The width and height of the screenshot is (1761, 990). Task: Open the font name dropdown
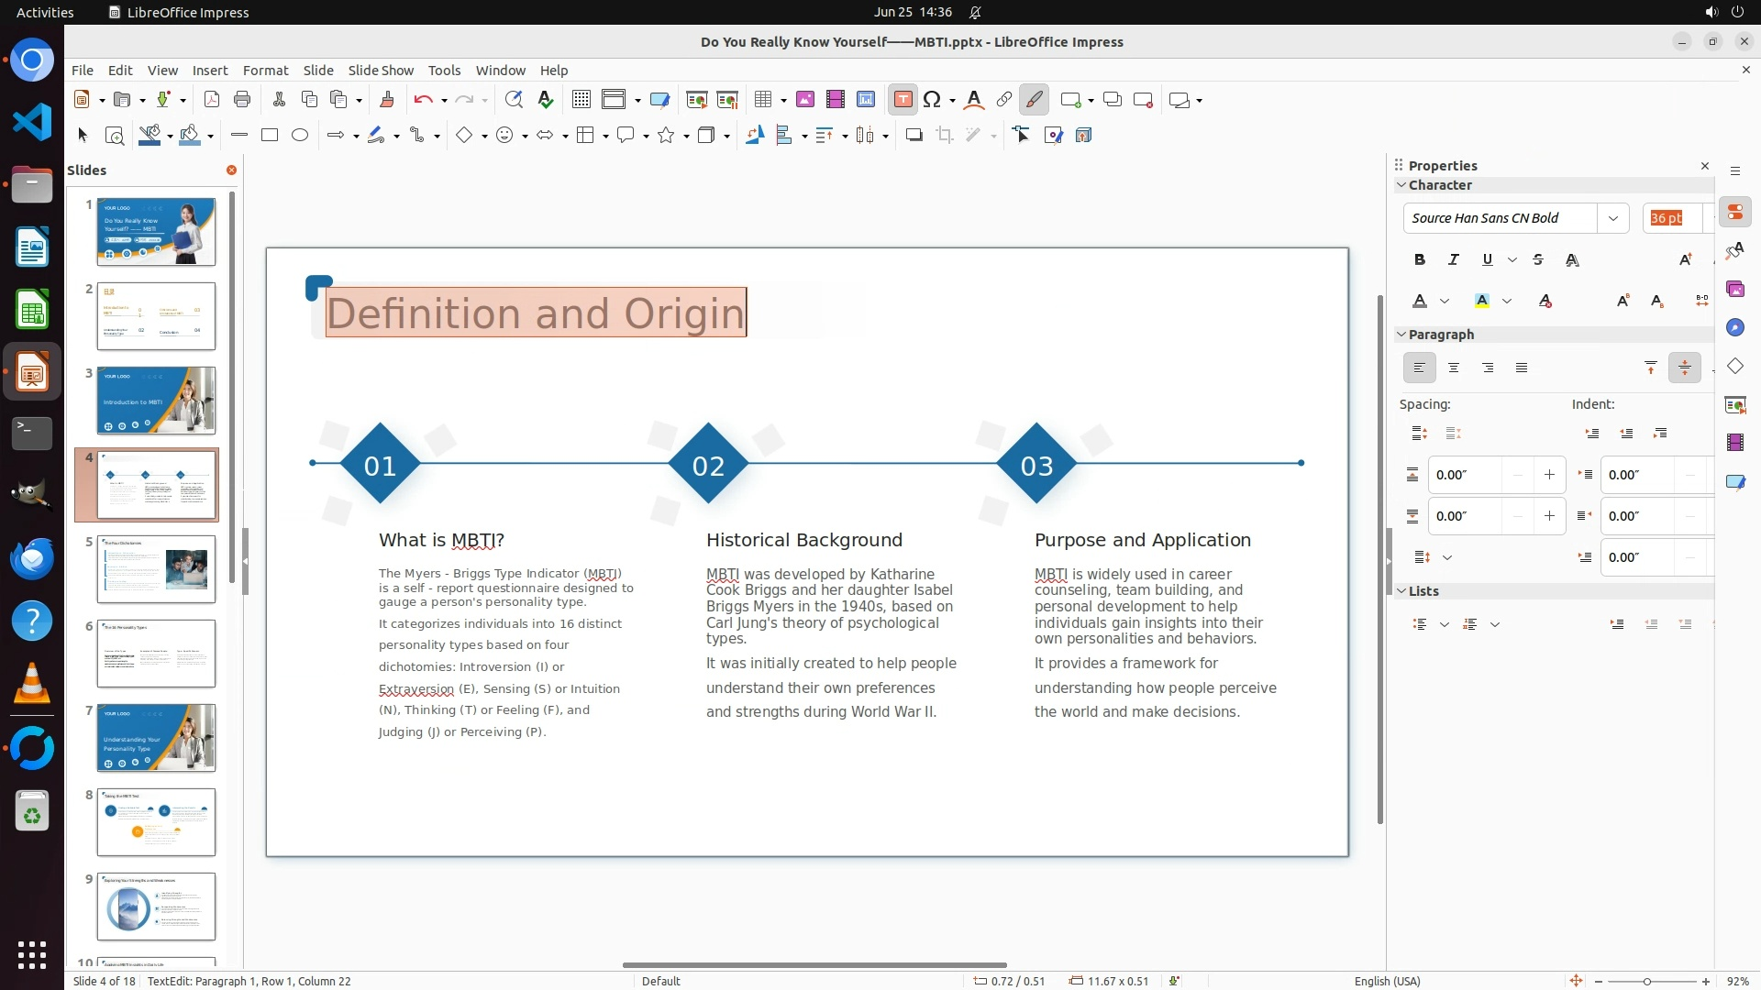tap(1612, 218)
